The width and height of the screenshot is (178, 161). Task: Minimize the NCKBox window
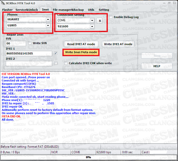(x=164, y=3)
